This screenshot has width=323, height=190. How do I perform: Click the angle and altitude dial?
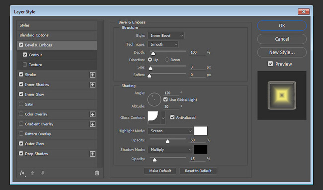[154, 99]
